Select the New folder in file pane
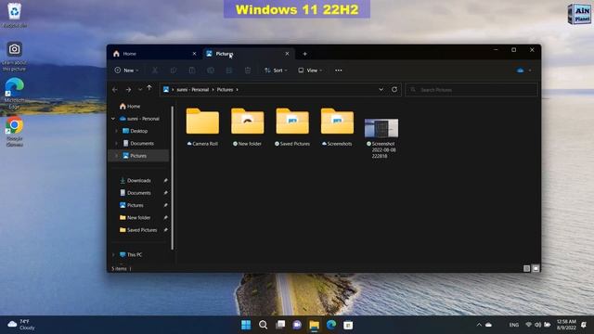594x334 pixels. tap(248, 127)
